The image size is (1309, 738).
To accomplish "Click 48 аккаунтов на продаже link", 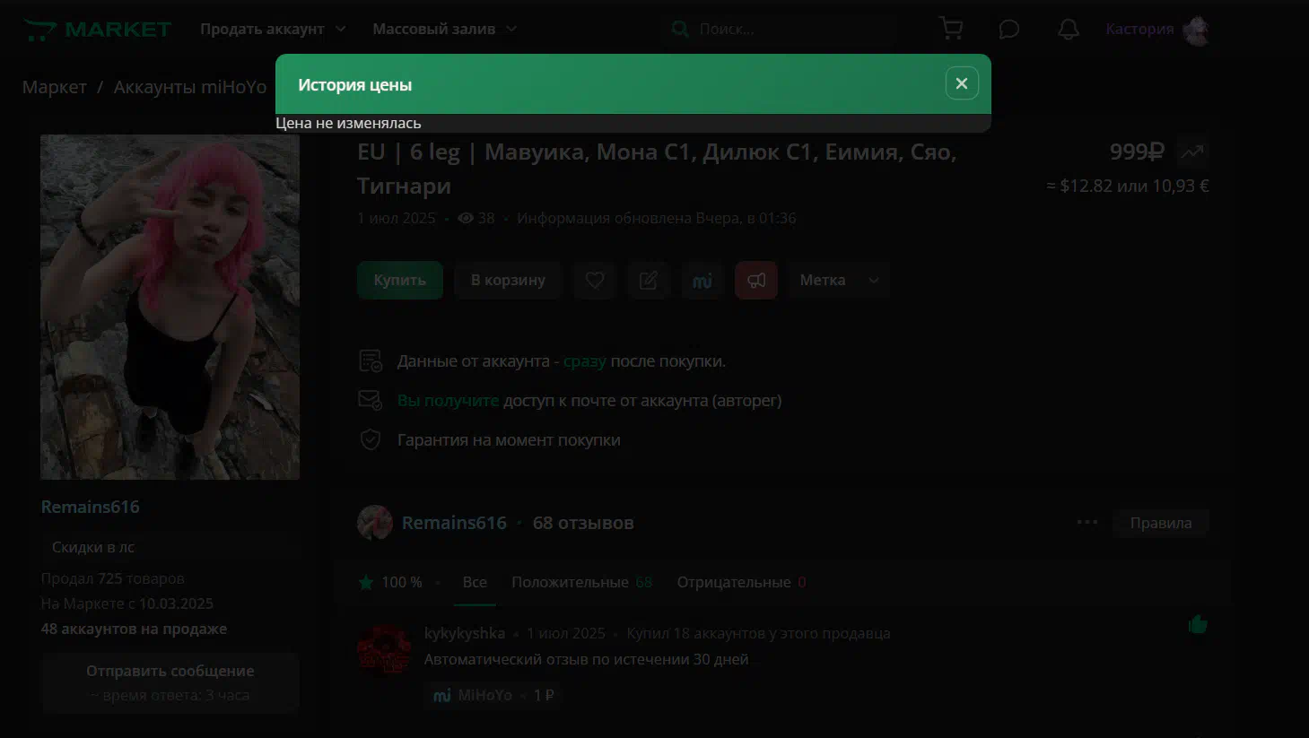I will pos(134,629).
